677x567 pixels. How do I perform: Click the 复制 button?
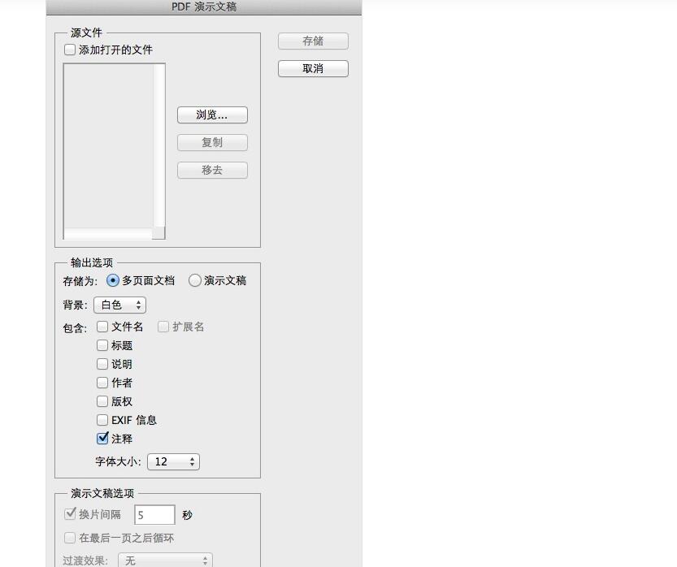(212, 142)
